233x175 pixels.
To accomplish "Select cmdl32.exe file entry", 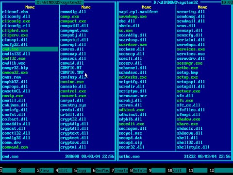I will tap(14, 58).
